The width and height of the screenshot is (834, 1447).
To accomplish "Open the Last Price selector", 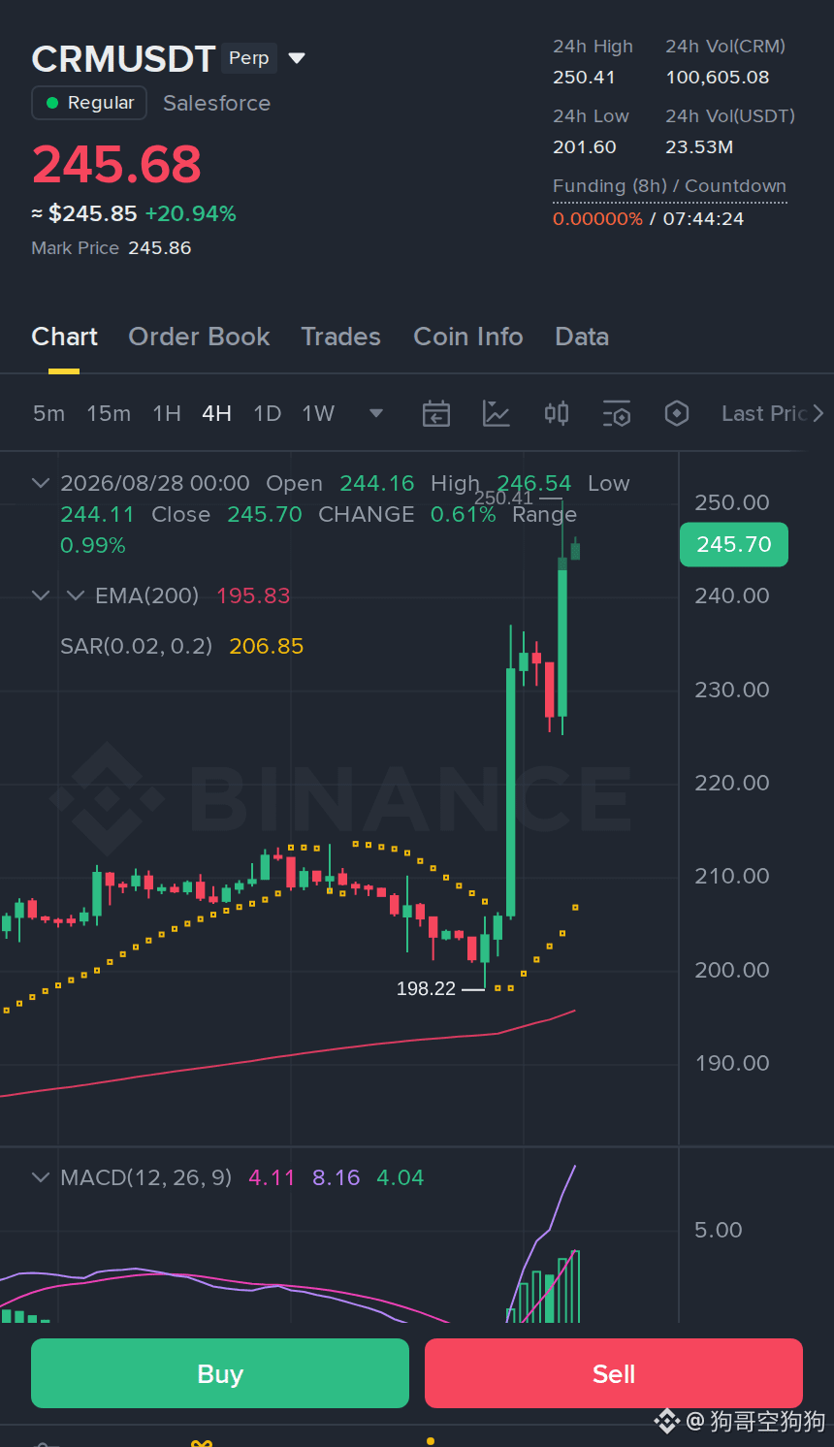I will pos(772,414).
